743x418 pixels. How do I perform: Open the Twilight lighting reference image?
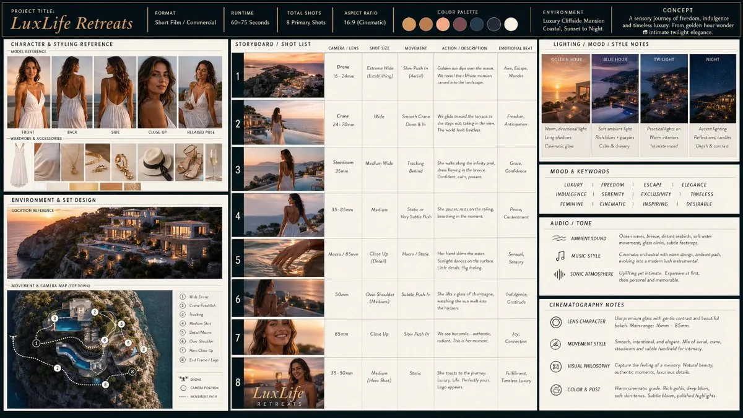click(664, 89)
